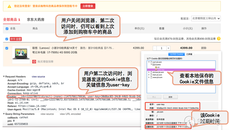Screen dimensions: 229x130
Task: Open the 配送至 delivery region dropdown
Action: coord(206,19)
